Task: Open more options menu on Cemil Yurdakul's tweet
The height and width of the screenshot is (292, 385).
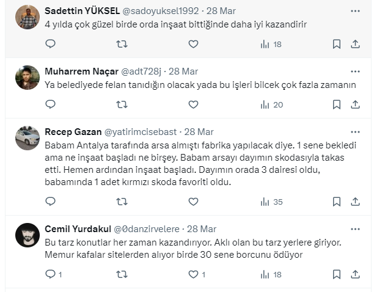Action: click(x=355, y=230)
